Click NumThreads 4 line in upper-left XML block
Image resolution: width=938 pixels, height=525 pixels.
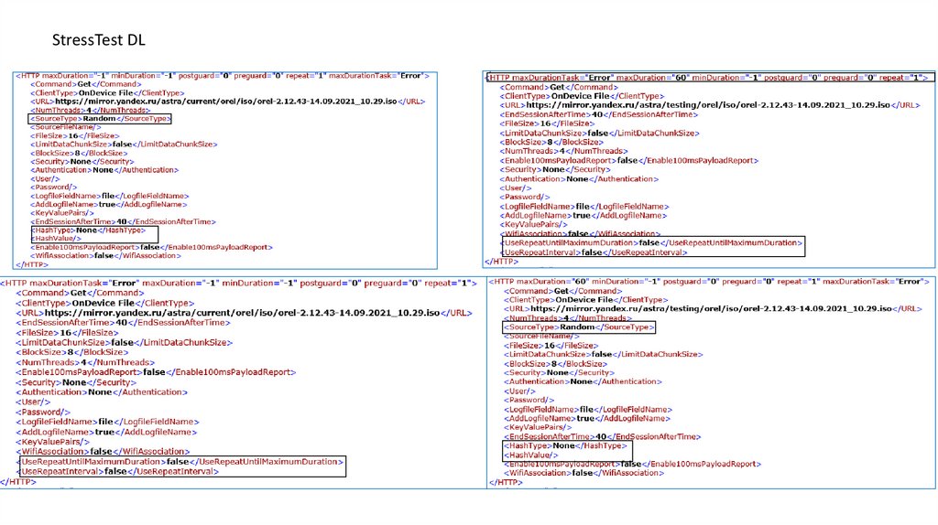[91, 111]
